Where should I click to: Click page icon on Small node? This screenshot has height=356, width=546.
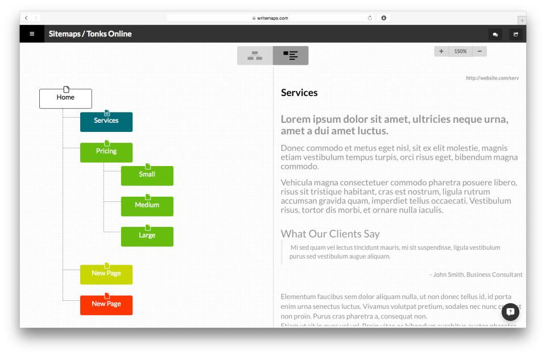click(x=148, y=167)
